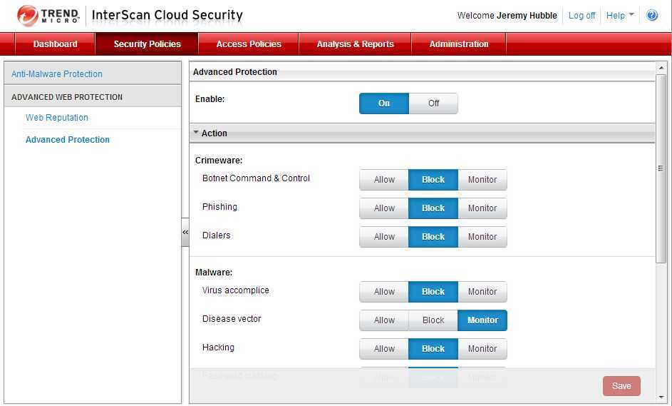
Task: Switch to the Dashboard tab
Action: pyautogui.click(x=56, y=44)
